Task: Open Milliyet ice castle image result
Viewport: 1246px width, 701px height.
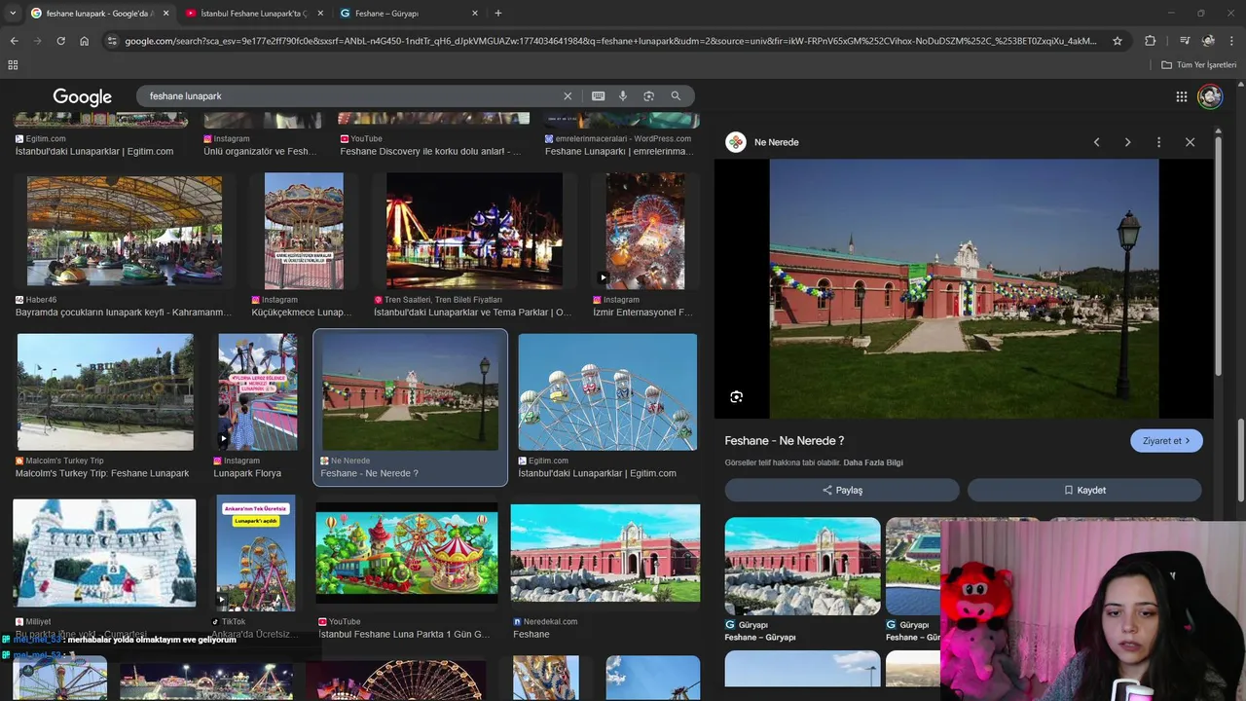Action: [x=104, y=553]
